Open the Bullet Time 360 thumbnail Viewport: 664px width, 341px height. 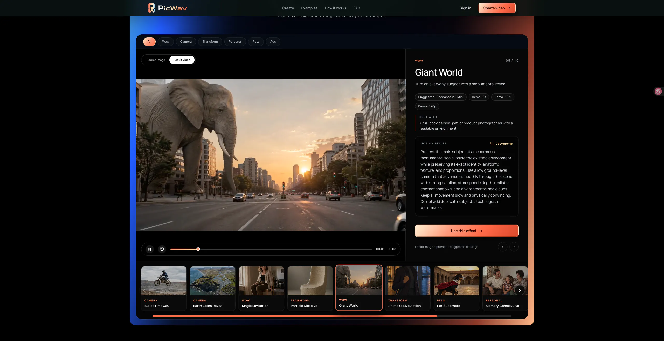point(164,288)
